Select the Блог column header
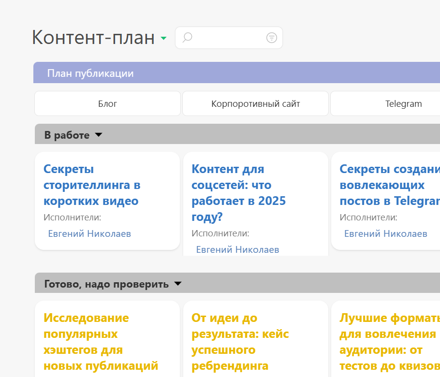 coord(107,103)
